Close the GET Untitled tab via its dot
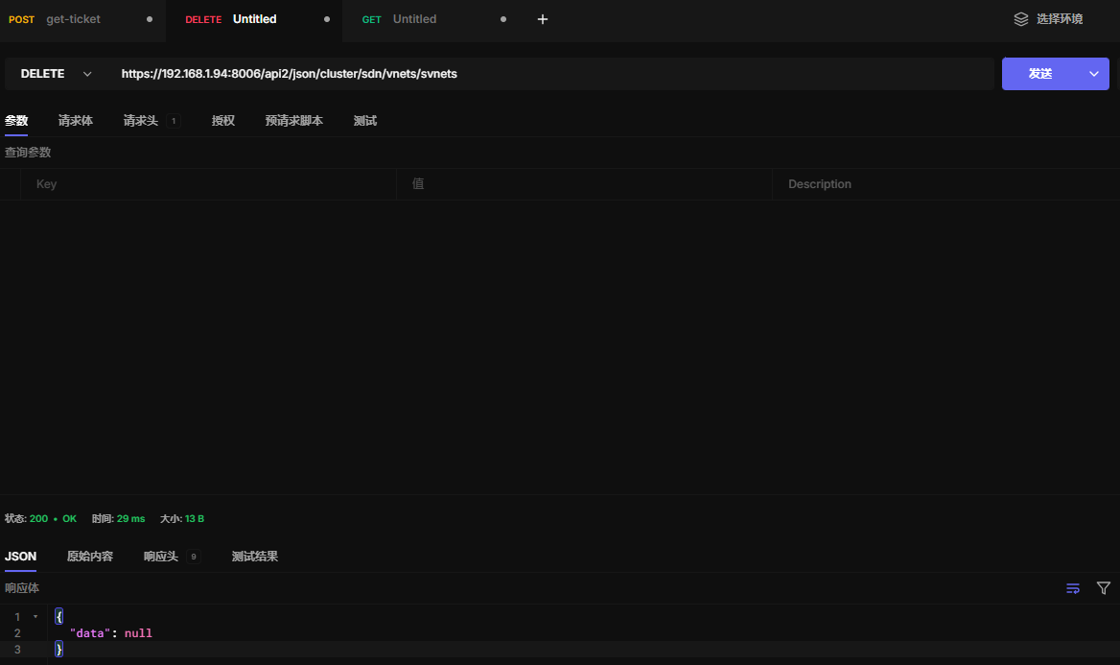Image resolution: width=1120 pixels, height=665 pixels. (503, 19)
